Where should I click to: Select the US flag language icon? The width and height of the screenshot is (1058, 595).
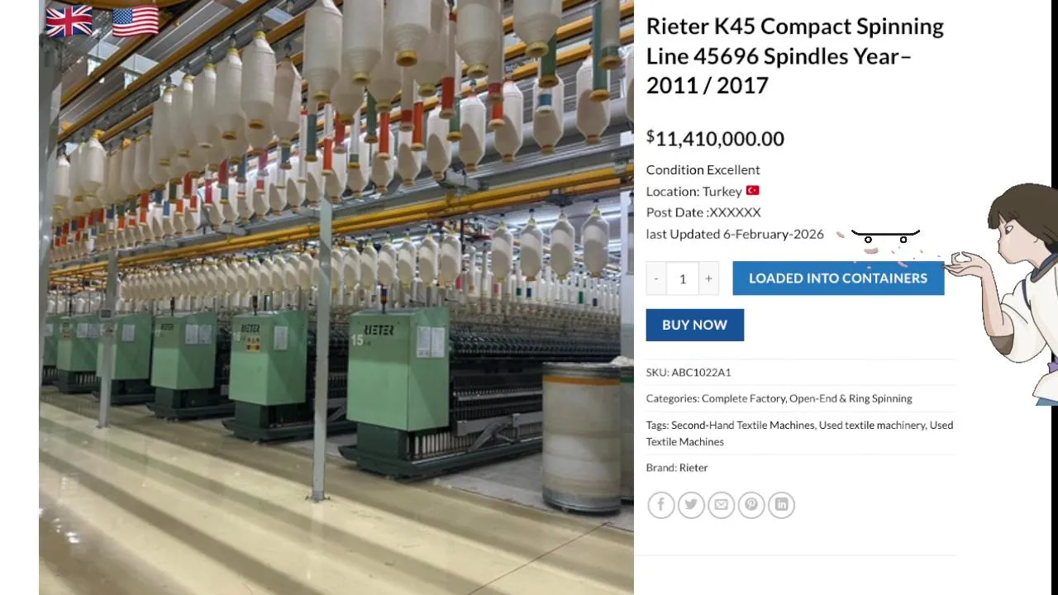click(136, 21)
